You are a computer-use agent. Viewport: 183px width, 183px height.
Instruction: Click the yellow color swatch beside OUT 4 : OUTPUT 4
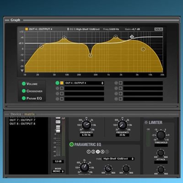[x=62, y=83]
